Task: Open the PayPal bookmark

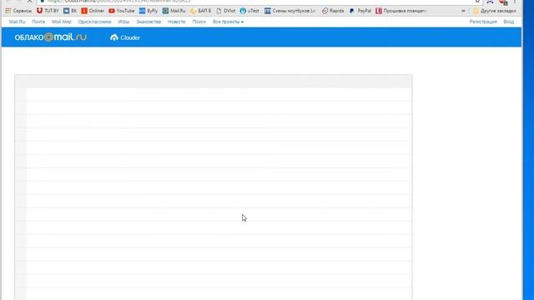Action: click(x=360, y=11)
